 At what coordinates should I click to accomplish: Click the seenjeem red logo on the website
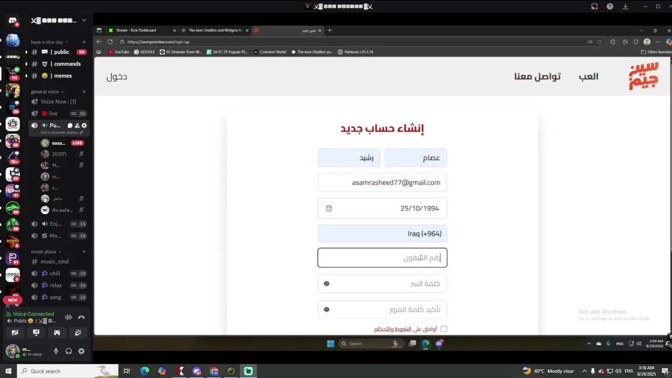pos(644,77)
